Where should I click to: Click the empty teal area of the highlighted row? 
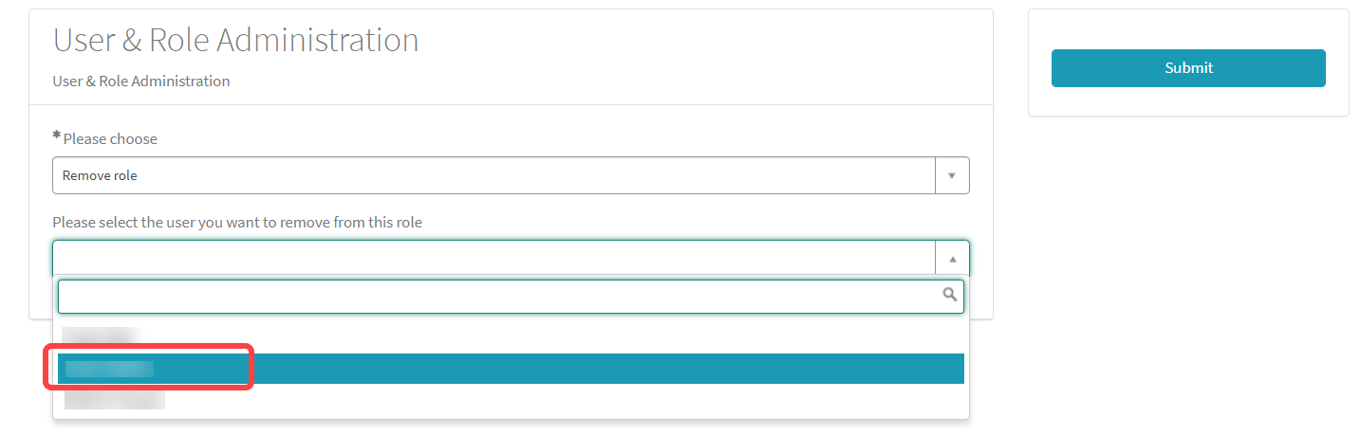pos(607,369)
